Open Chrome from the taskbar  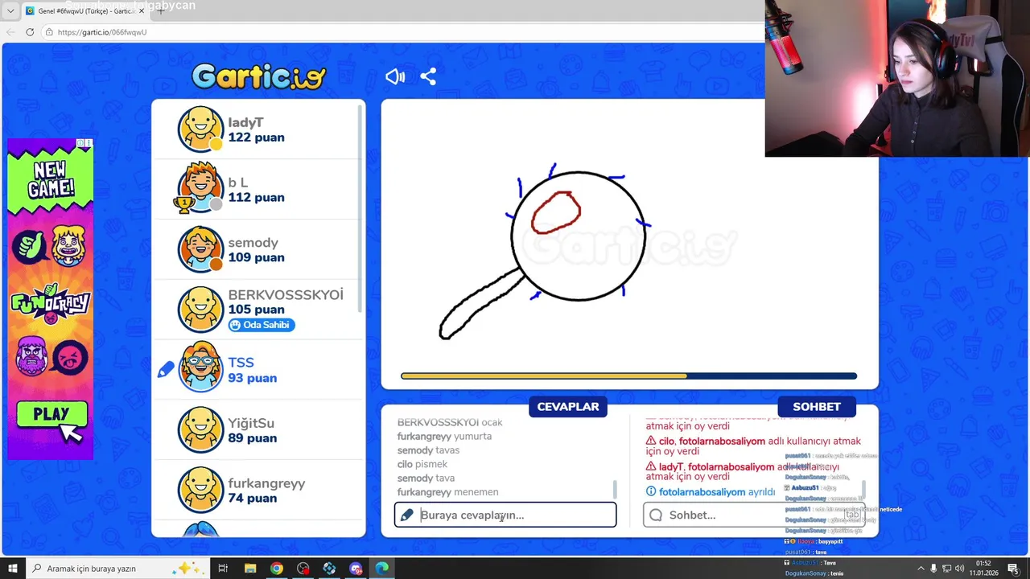[x=277, y=569]
